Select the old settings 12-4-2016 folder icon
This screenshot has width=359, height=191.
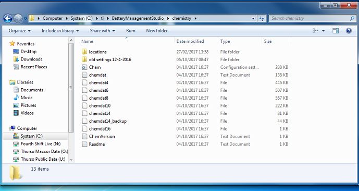84,59
